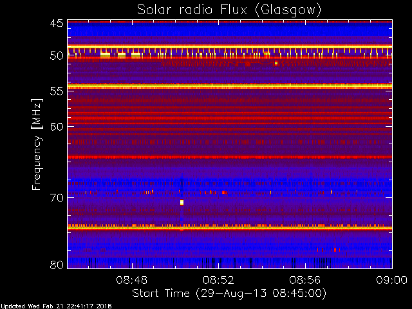Click the yellow-green spot near 51 MHz
Image resolution: width=412 pixels, height=309 pixels.
click(x=276, y=63)
